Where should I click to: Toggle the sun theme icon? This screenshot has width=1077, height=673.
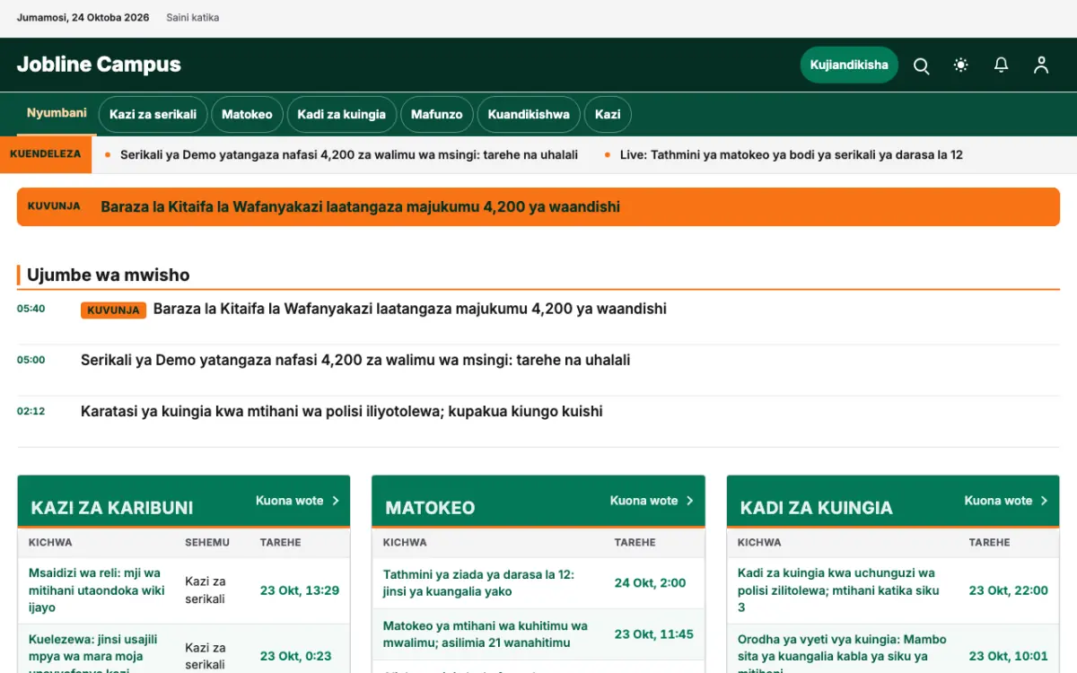coord(961,66)
